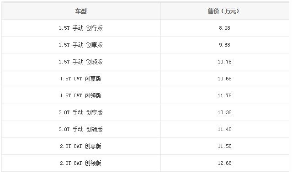The image size is (292, 174).
Task: Select the 1.5T 手动 创领版 model cell
Action: click(x=81, y=62)
